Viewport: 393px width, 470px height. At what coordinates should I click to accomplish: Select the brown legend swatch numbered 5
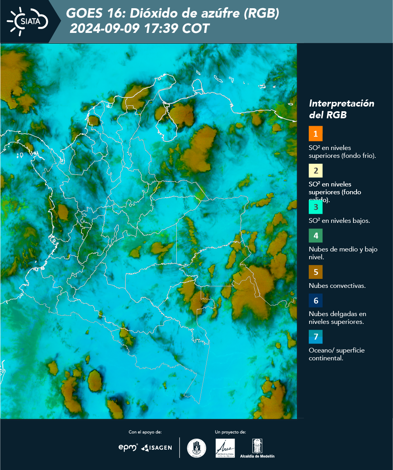pyautogui.click(x=315, y=271)
